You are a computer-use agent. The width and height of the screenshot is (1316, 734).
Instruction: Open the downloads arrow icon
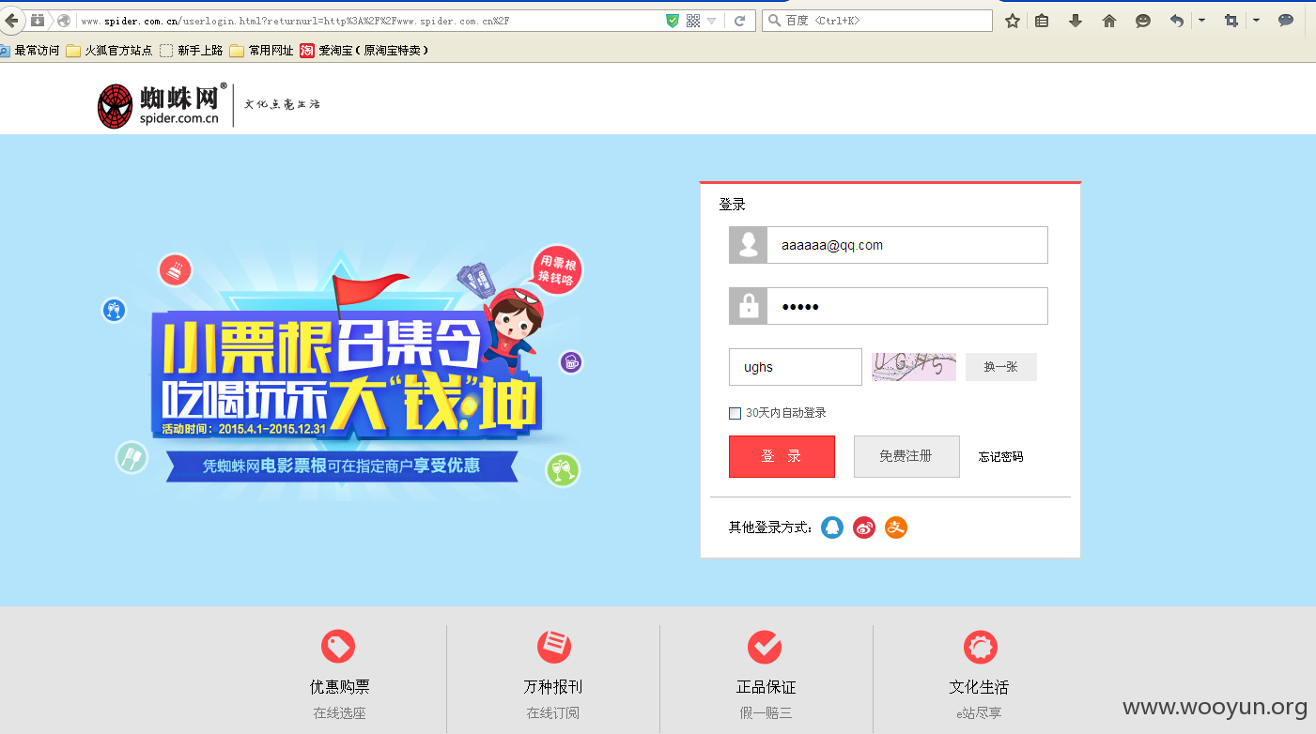1076,21
